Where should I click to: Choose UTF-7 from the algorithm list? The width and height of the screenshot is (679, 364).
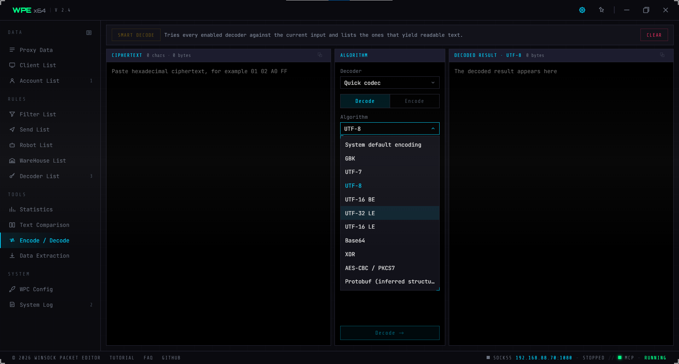pos(390,172)
